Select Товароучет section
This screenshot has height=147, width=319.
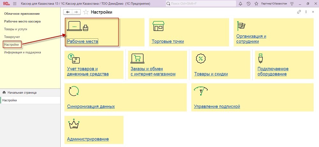12,37
